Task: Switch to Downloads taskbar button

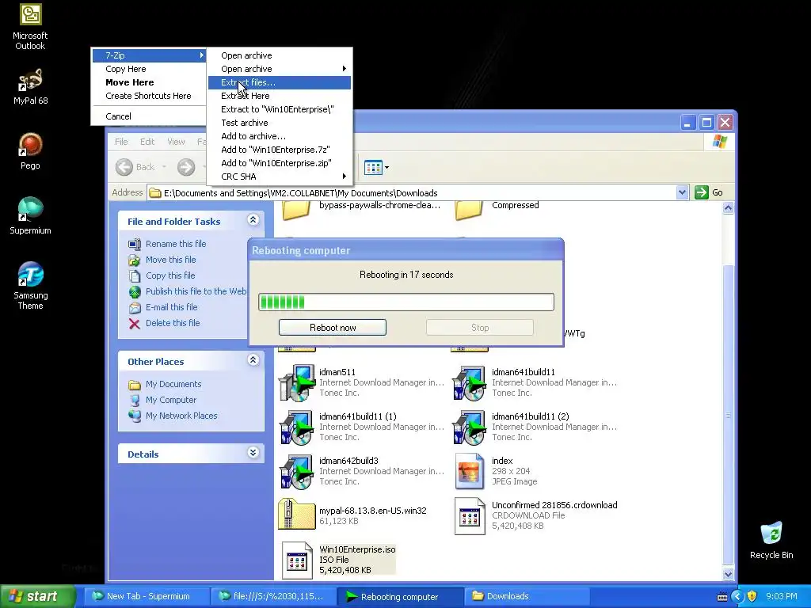Action: click(x=527, y=596)
